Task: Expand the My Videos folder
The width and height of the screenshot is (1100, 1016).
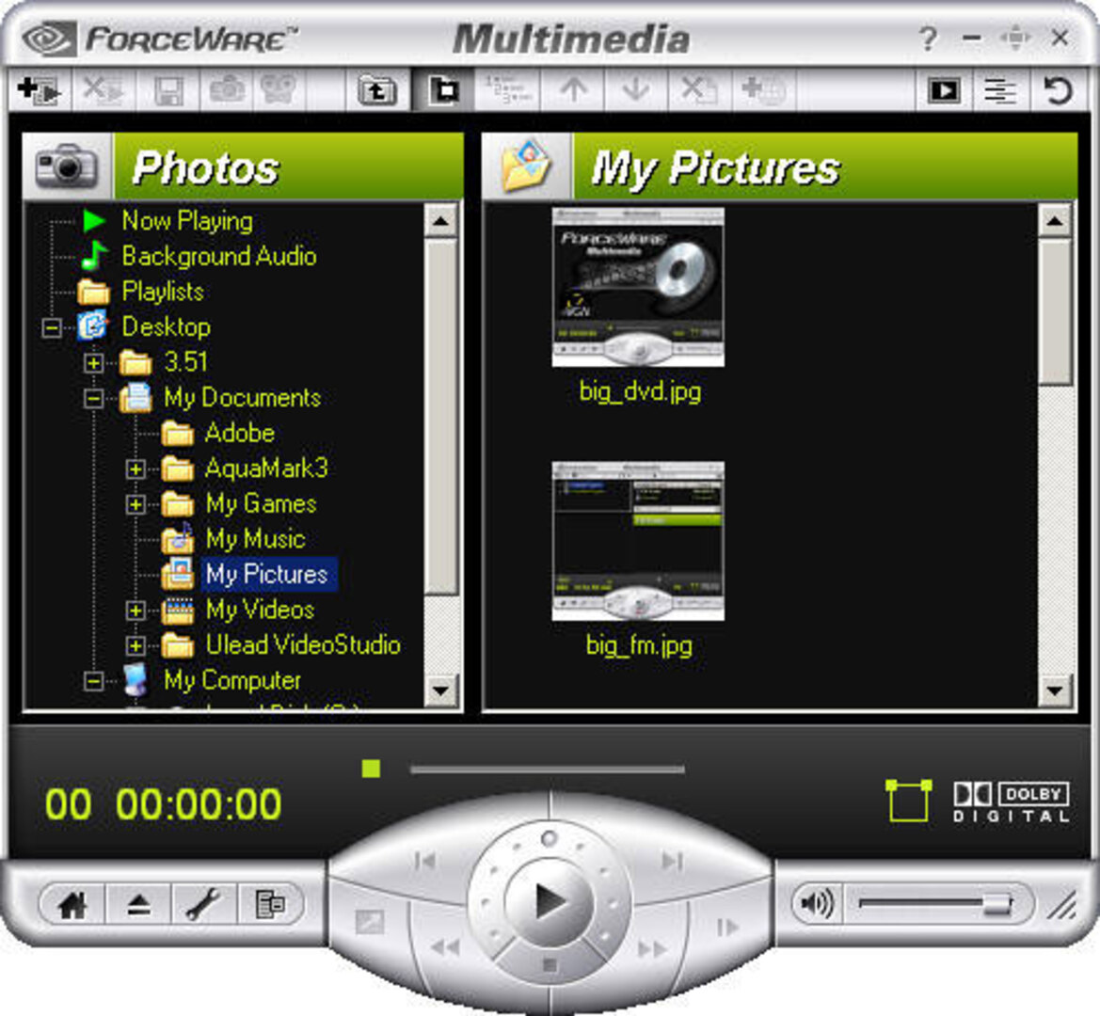Action: [x=136, y=610]
